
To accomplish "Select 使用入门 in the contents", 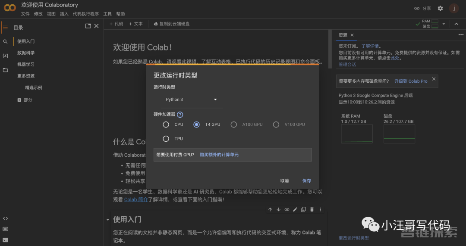I will point(26,41).
